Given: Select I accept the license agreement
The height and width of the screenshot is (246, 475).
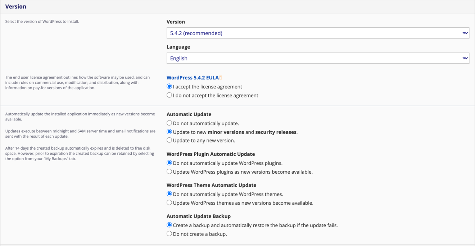Looking at the screenshot, I should (x=169, y=87).
